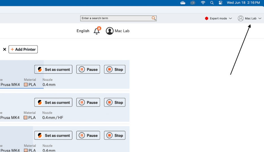Screen dimensions: 264x152
Task: Open the Mac Lab account dropdown at top right
Action: click(250, 18)
